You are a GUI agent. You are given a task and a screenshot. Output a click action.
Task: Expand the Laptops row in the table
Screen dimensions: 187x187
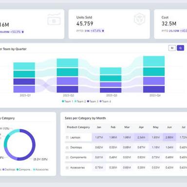click(67, 137)
